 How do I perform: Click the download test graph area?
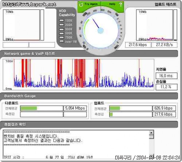pos(21,25)
